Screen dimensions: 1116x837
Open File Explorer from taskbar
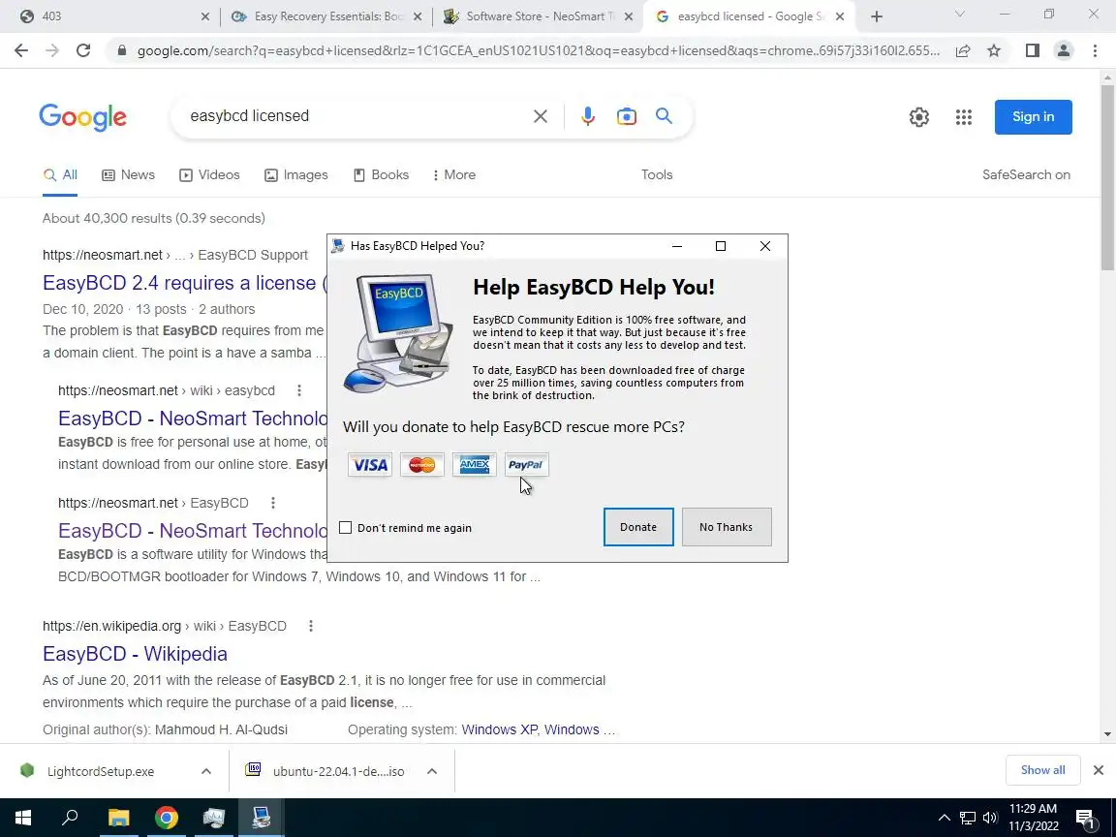click(118, 818)
